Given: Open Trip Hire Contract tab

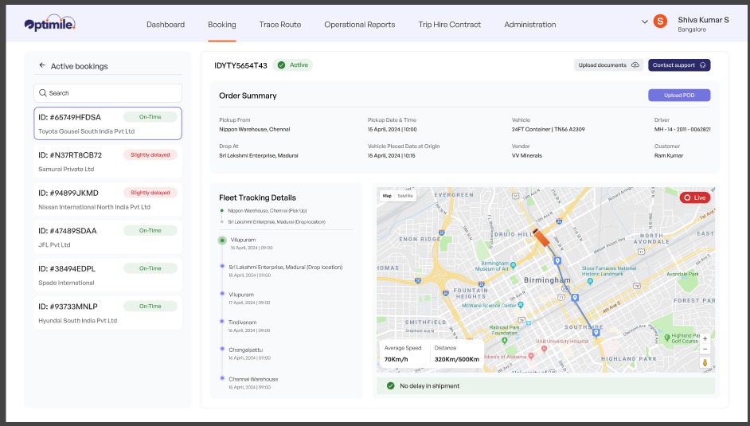Looking at the screenshot, I should (x=450, y=25).
